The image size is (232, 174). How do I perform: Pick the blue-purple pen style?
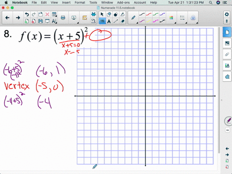pyautogui.click(x=162, y=14)
